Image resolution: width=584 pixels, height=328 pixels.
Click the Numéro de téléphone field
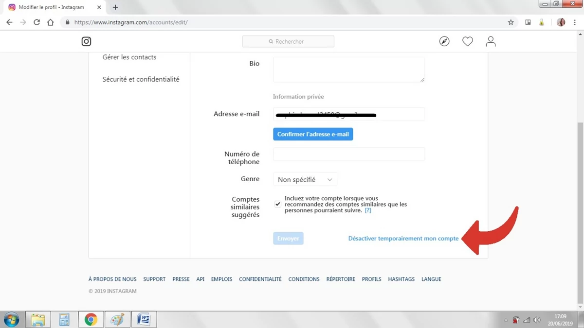[349, 154]
